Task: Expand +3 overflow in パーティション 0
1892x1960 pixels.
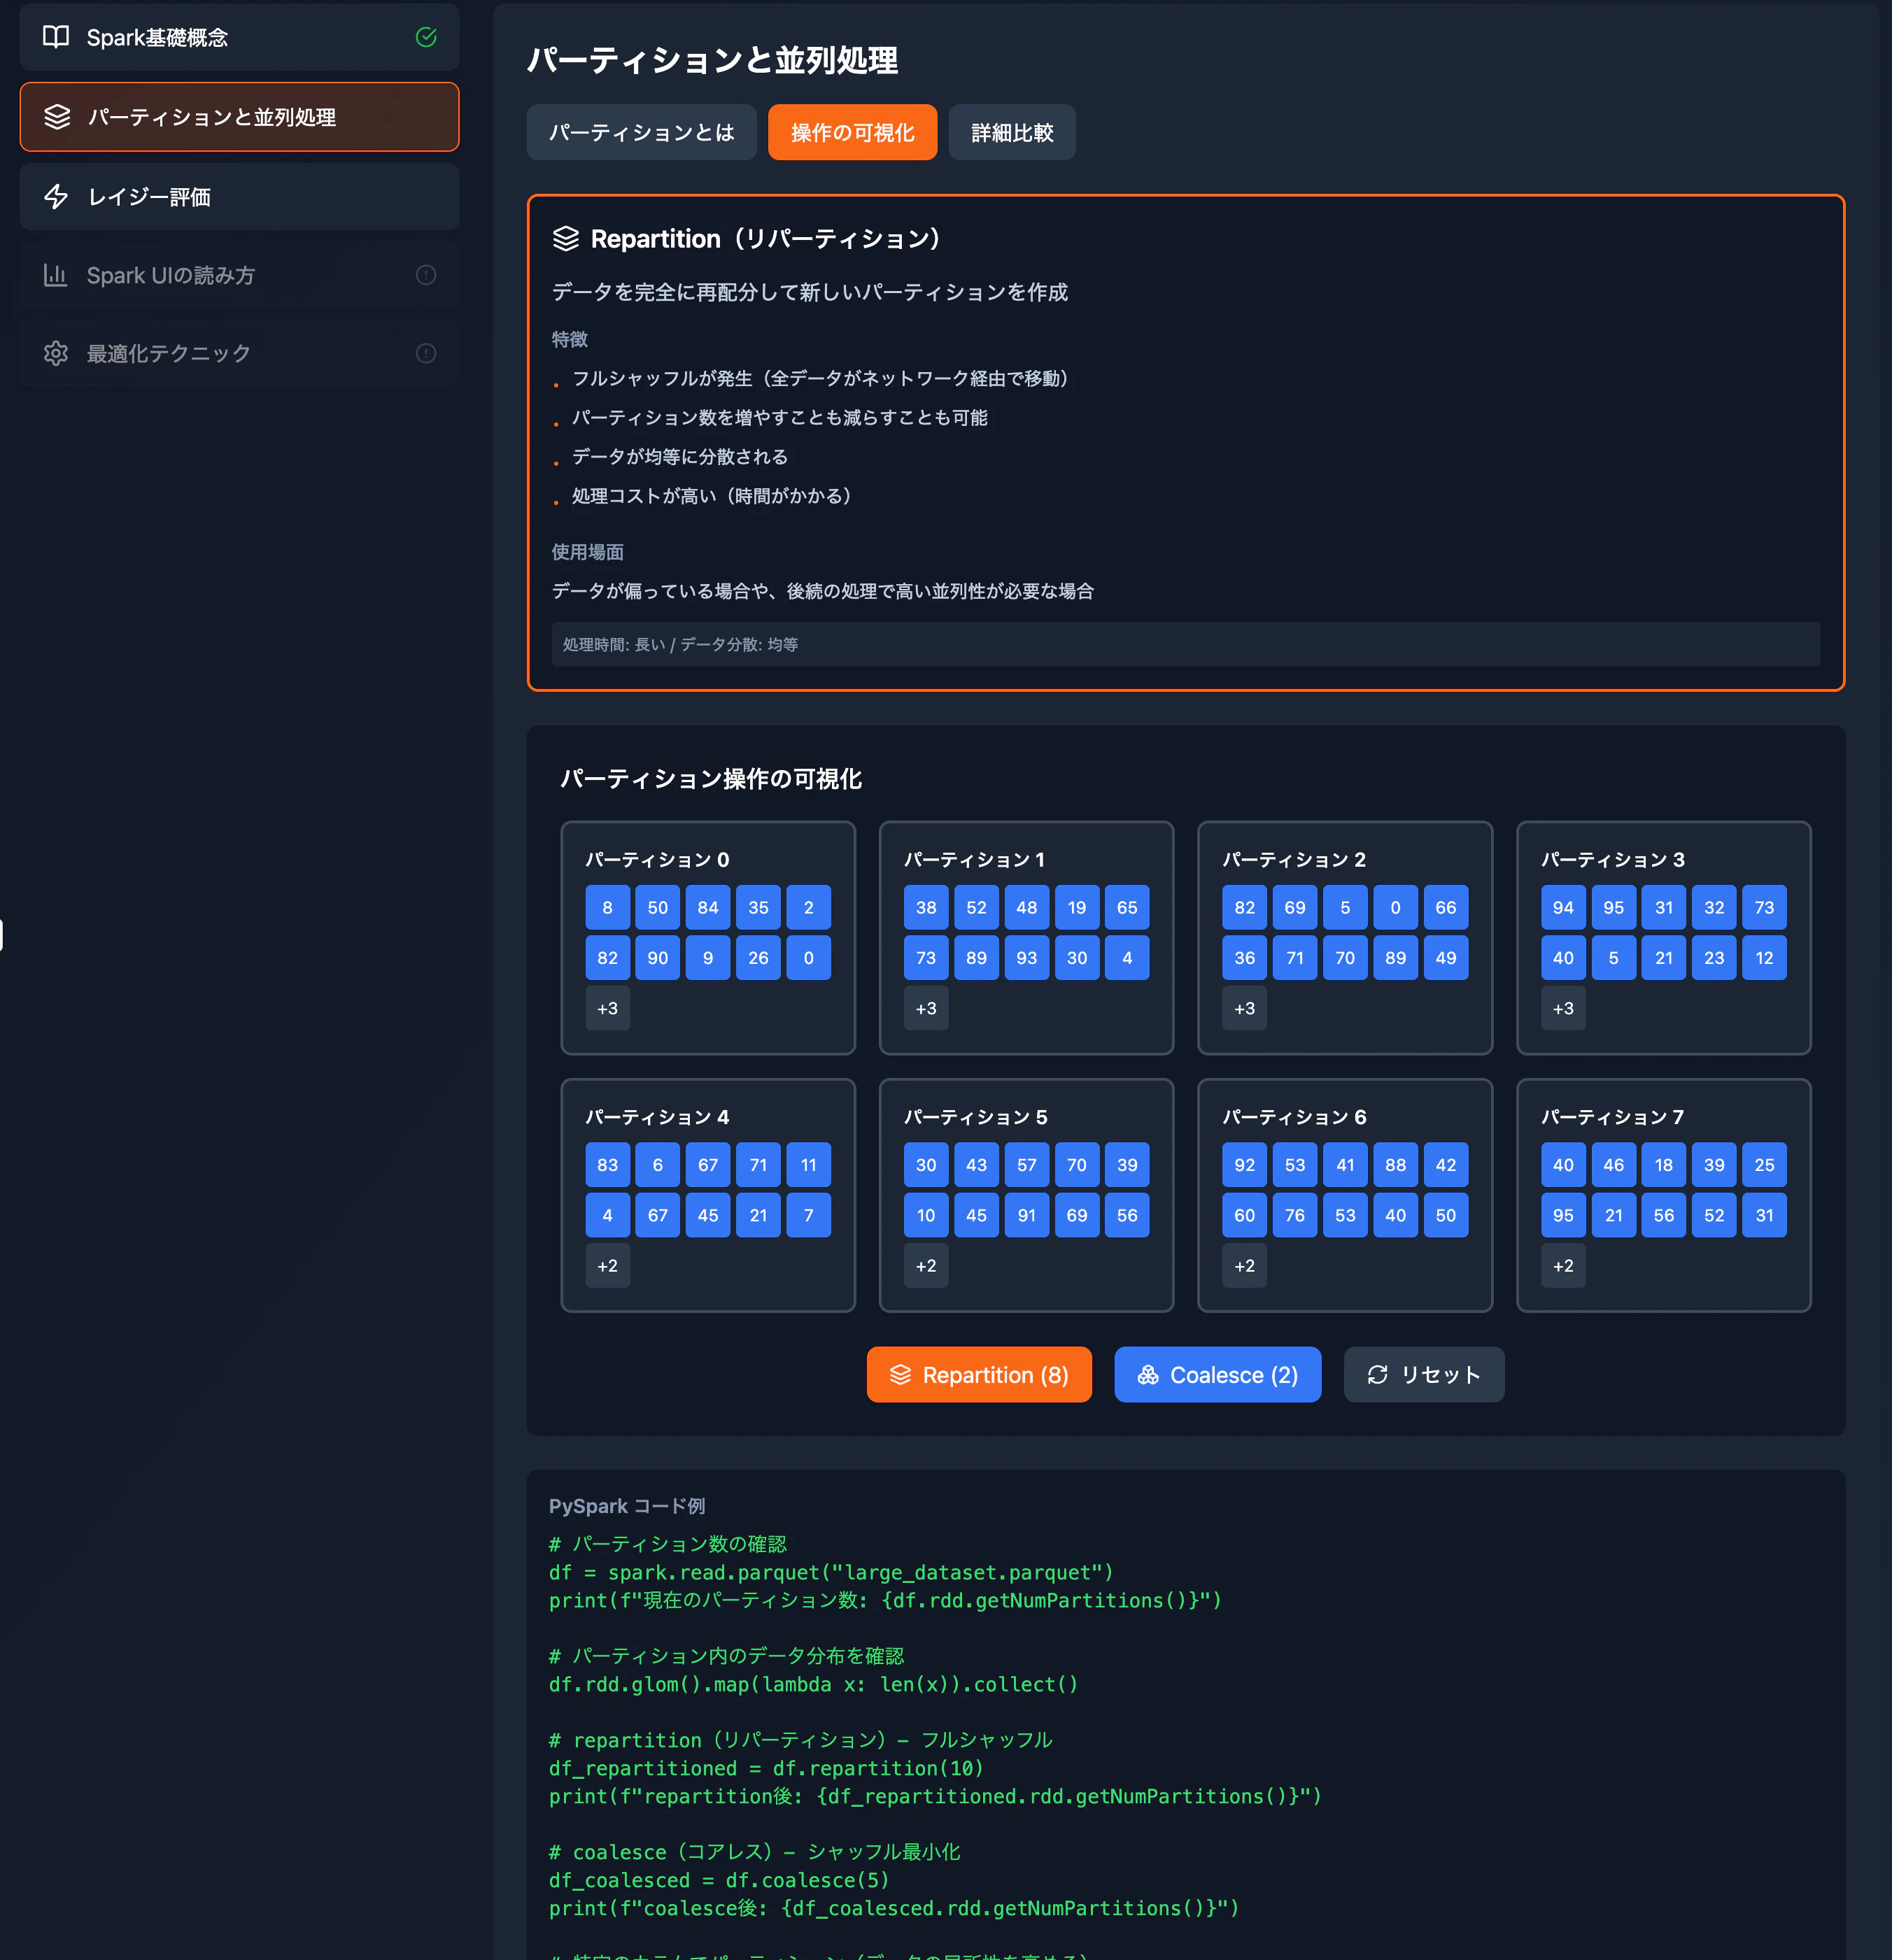Action: click(607, 1008)
